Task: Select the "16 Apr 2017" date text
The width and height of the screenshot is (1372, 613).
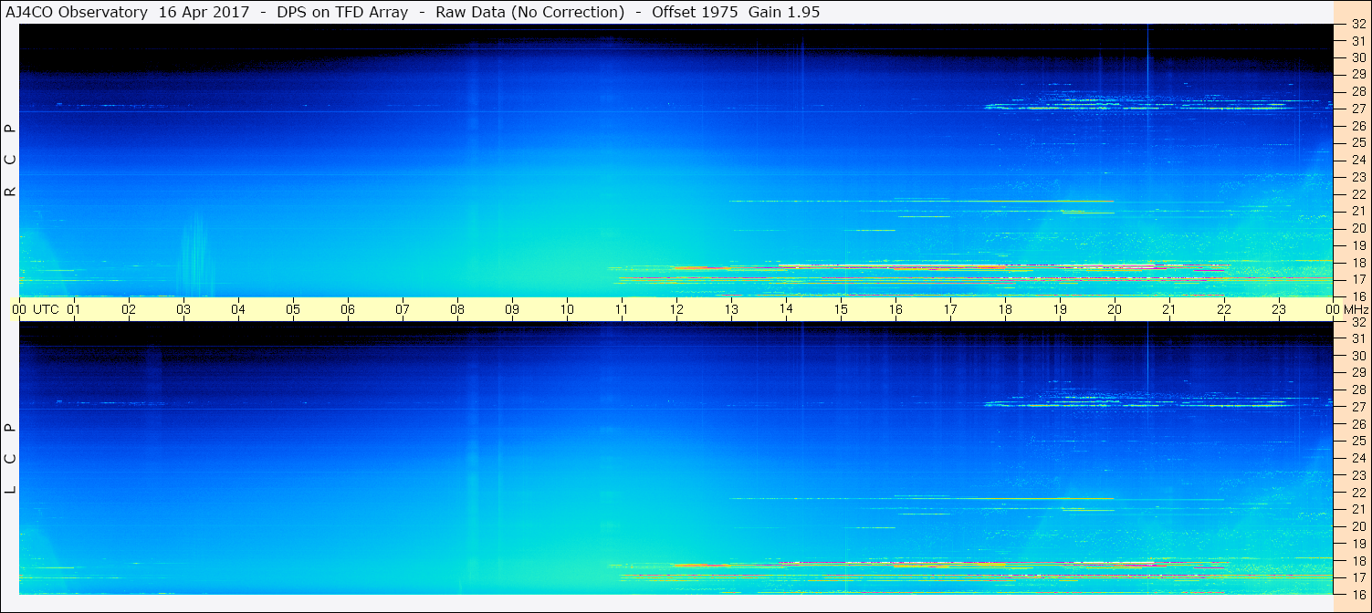Action: click(x=204, y=12)
